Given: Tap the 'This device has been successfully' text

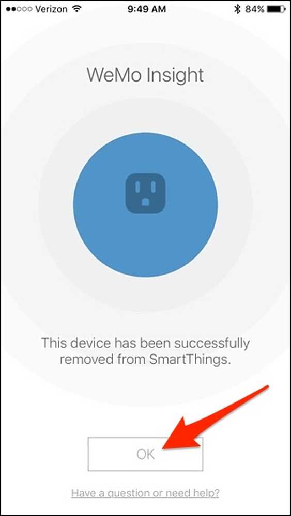Looking at the screenshot, I should pyautogui.click(x=145, y=343).
